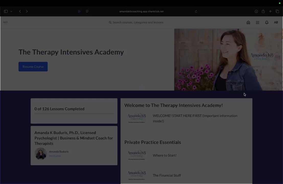This screenshot has width=283, height=184.
Task: Click the lesson progress bar
Action: click(x=74, y=114)
